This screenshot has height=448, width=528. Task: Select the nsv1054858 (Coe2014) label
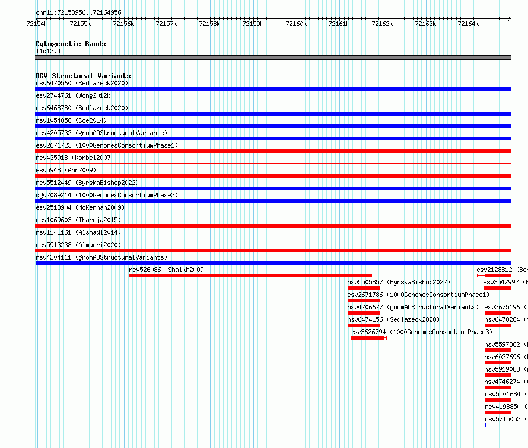pos(71,120)
